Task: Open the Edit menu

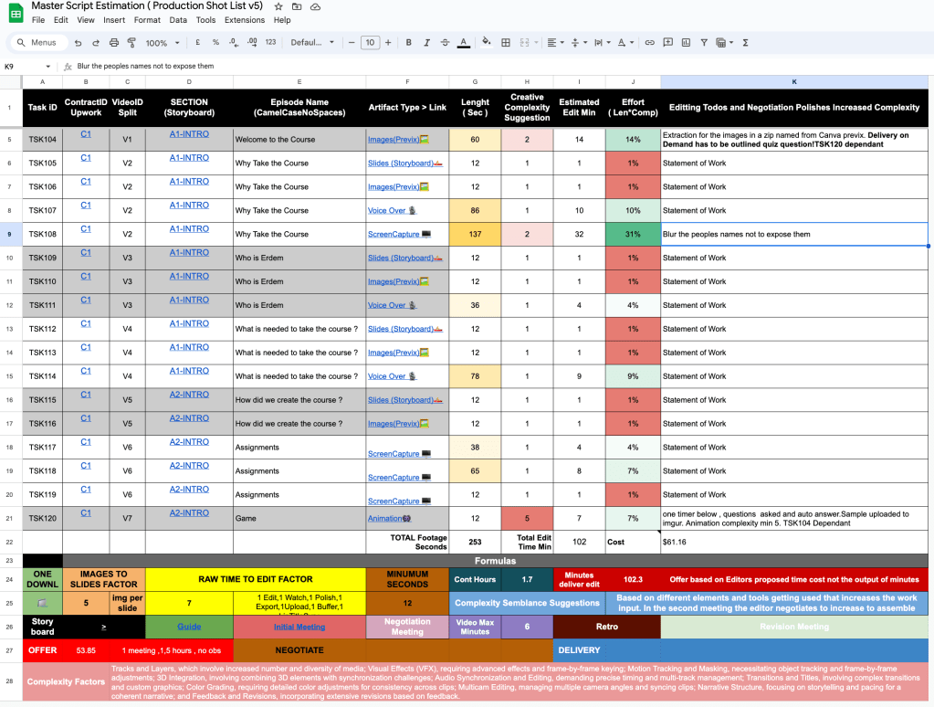Action: pyautogui.click(x=61, y=20)
